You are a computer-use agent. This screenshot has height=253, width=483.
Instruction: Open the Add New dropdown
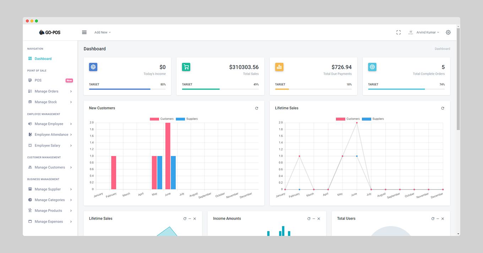pos(103,32)
